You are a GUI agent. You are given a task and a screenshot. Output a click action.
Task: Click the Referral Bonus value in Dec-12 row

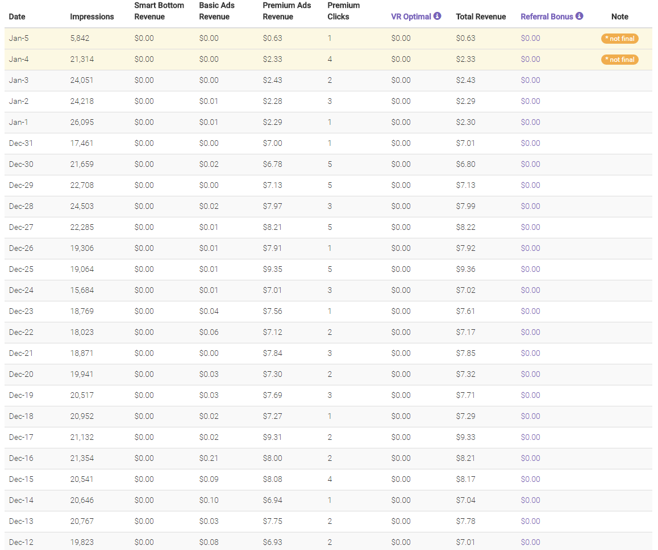(530, 543)
